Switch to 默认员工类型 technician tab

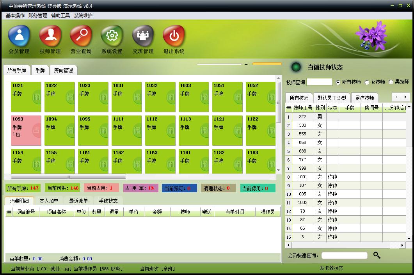point(332,98)
